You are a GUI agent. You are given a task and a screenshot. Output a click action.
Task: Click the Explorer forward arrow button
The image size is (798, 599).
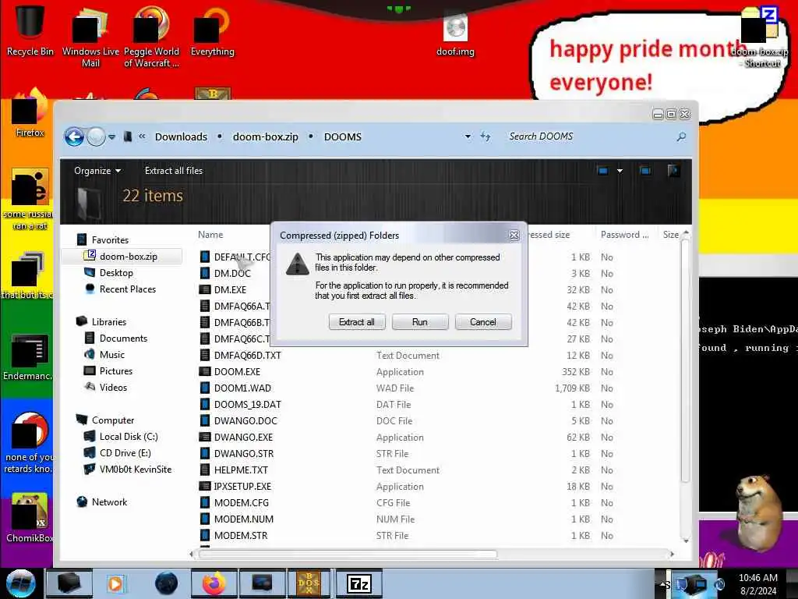[96, 136]
